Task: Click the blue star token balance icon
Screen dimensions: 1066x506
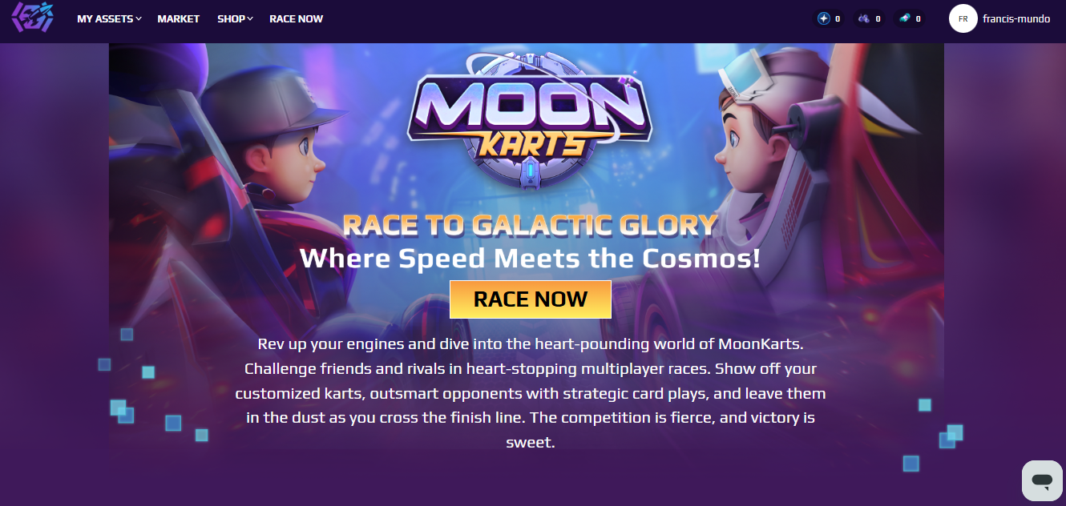Action: pyautogui.click(x=824, y=18)
